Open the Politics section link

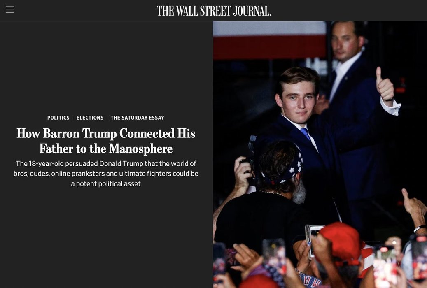click(x=58, y=118)
